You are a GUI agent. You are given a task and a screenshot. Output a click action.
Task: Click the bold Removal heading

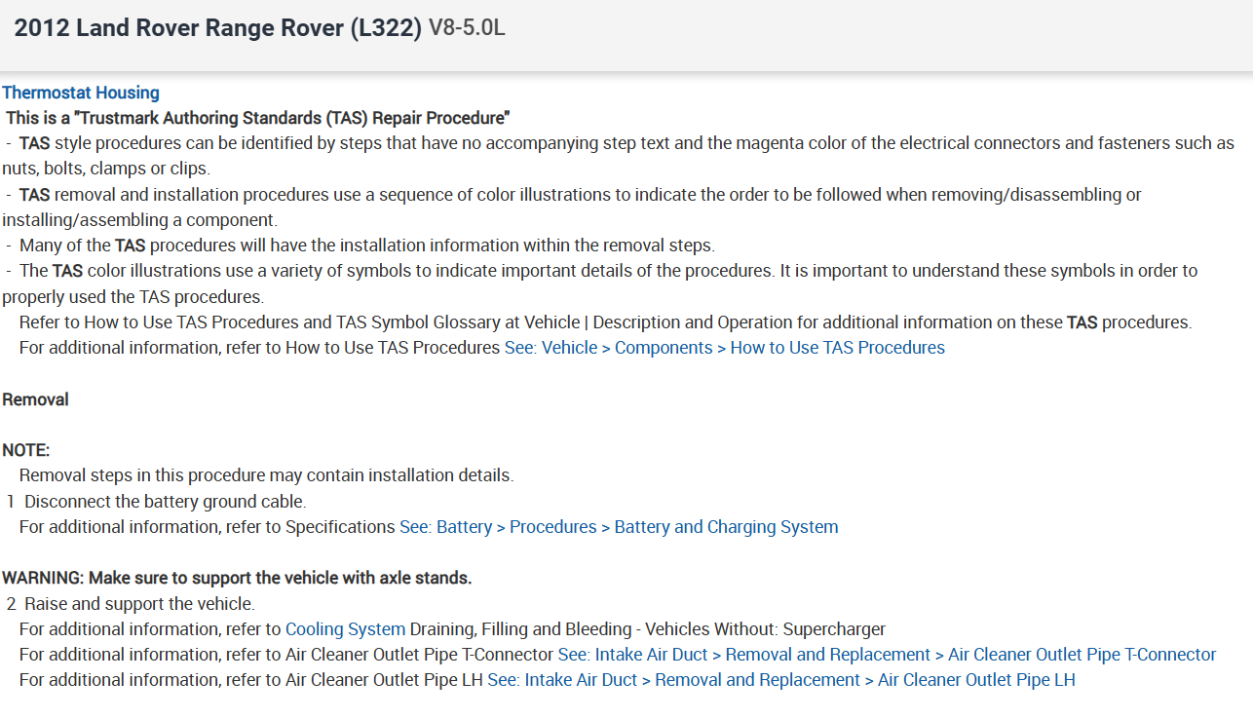pyautogui.click(x=35, y=399)
